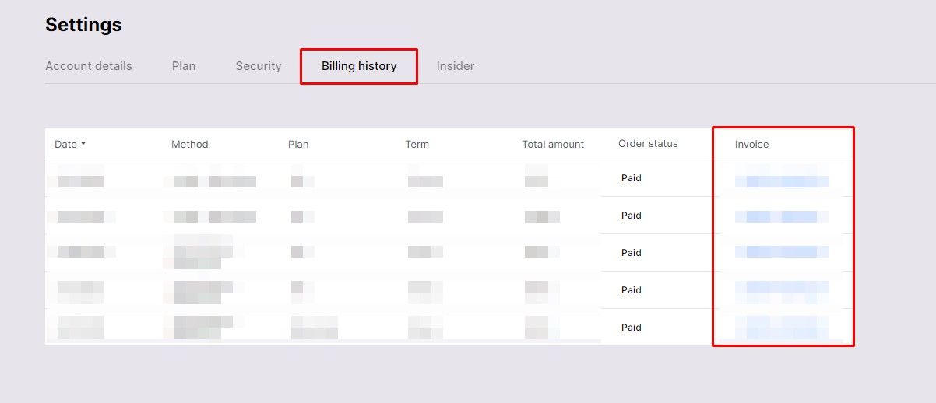Open the invoice link in the last row
This screenshot has width=936, height=403.
point(781,328)
